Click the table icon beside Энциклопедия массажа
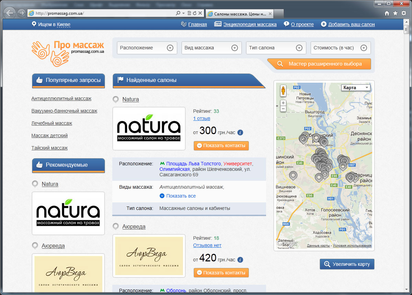The width and height of the screenshot is (412, 295). click(x=218, y=24)
